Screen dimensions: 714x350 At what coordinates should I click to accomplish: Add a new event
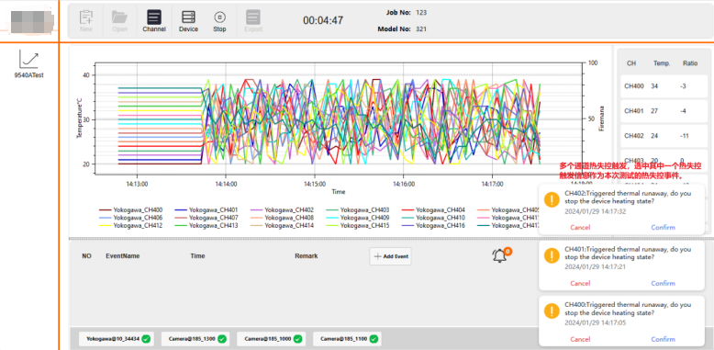click(390, 256)
